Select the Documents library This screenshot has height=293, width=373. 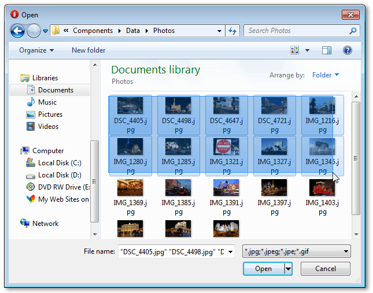pyautogui.click(x=50, y=90)
